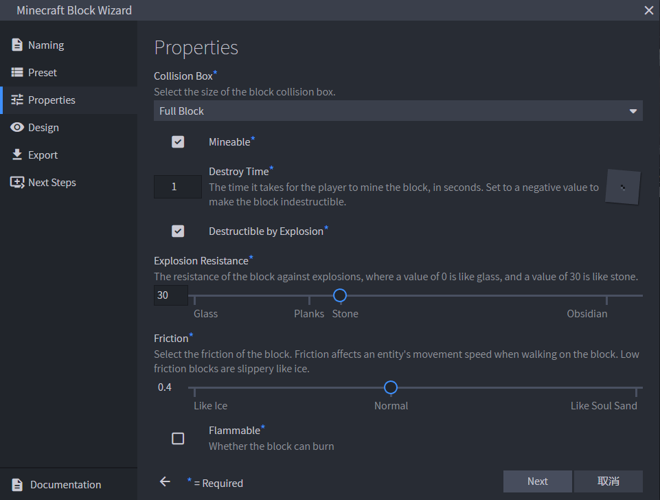This screenshot has width=660, height=500.
Task: Close the Minecraft Block Wizard dialog
Action: click(648, 10)
